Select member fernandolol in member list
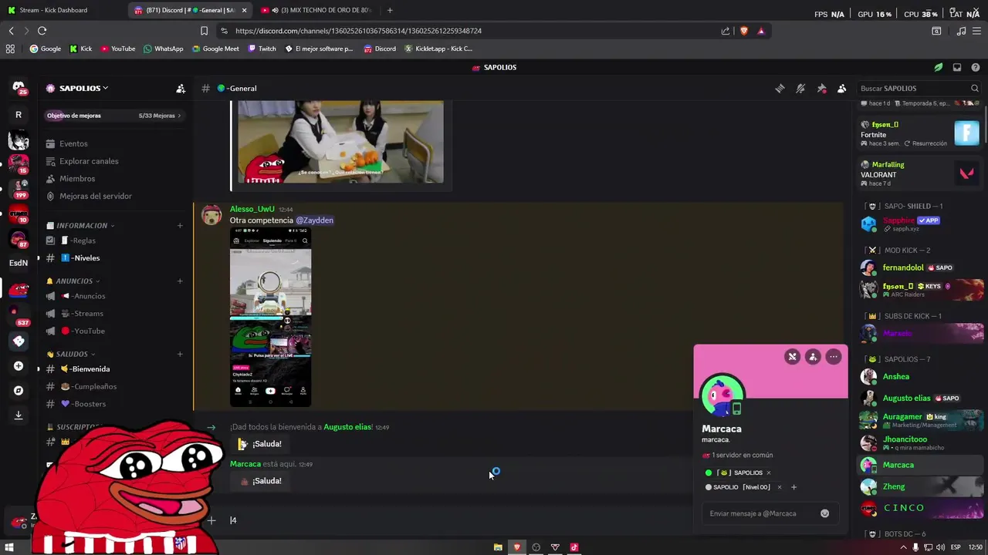Screen dimensions: 988x555 pos(921,267)
